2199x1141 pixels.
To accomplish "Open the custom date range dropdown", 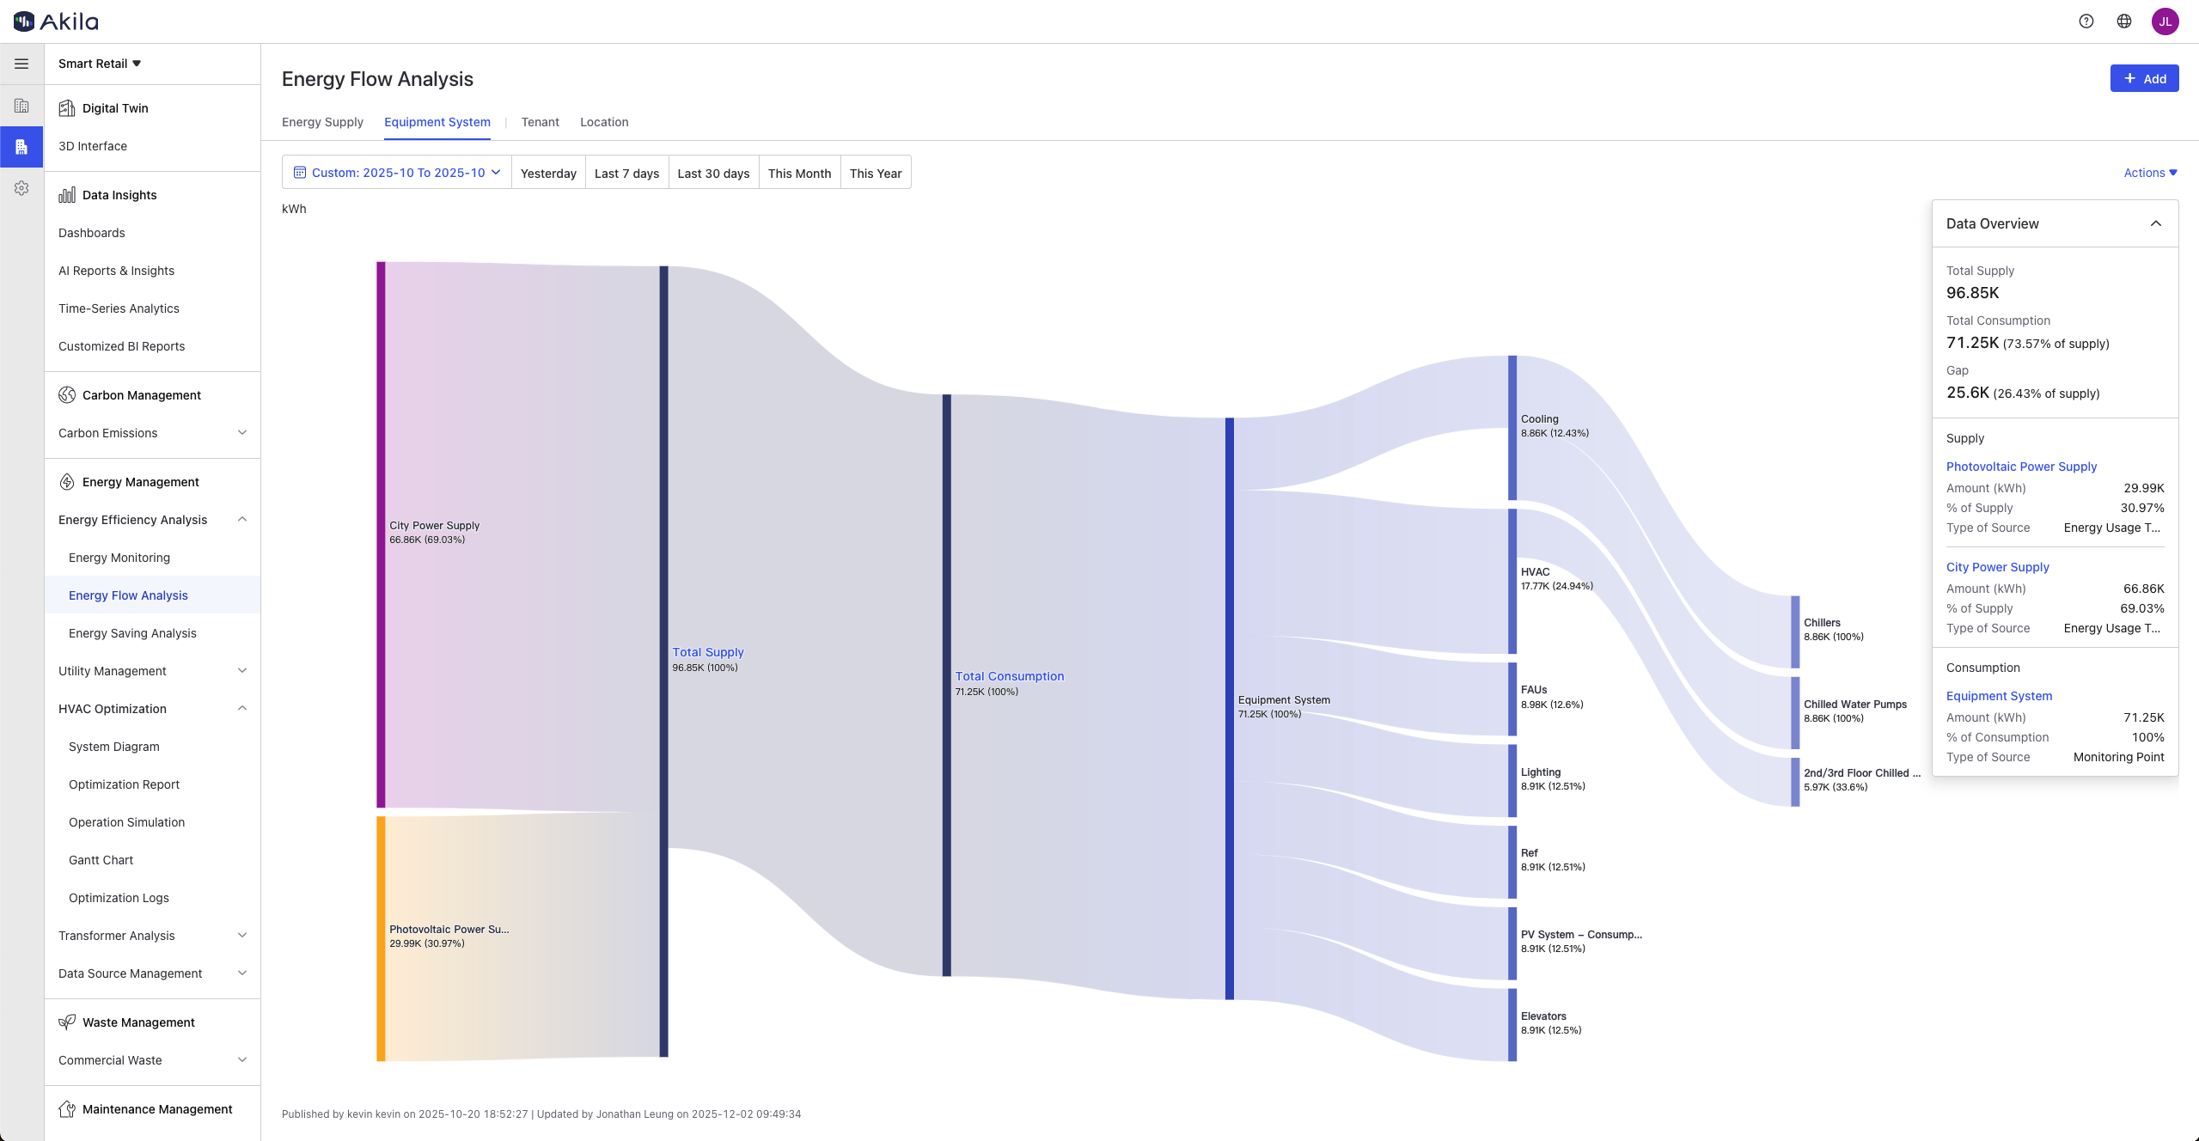I will coord(397,173).
